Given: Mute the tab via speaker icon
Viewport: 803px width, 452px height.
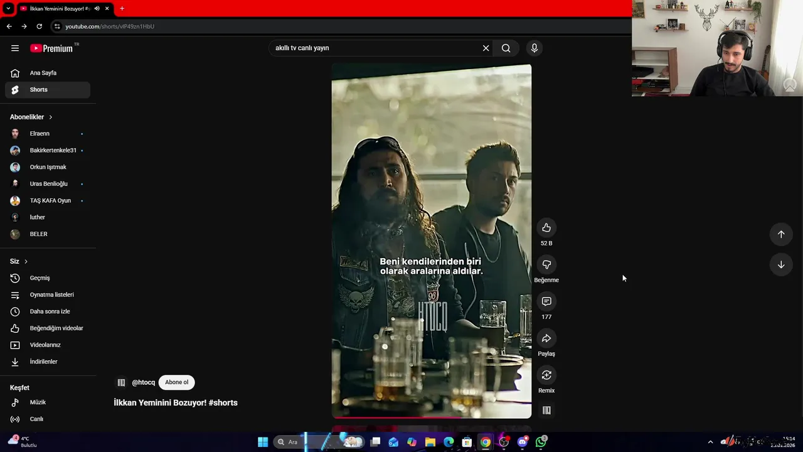Looking at the screenshot, I should click(97, 9).
